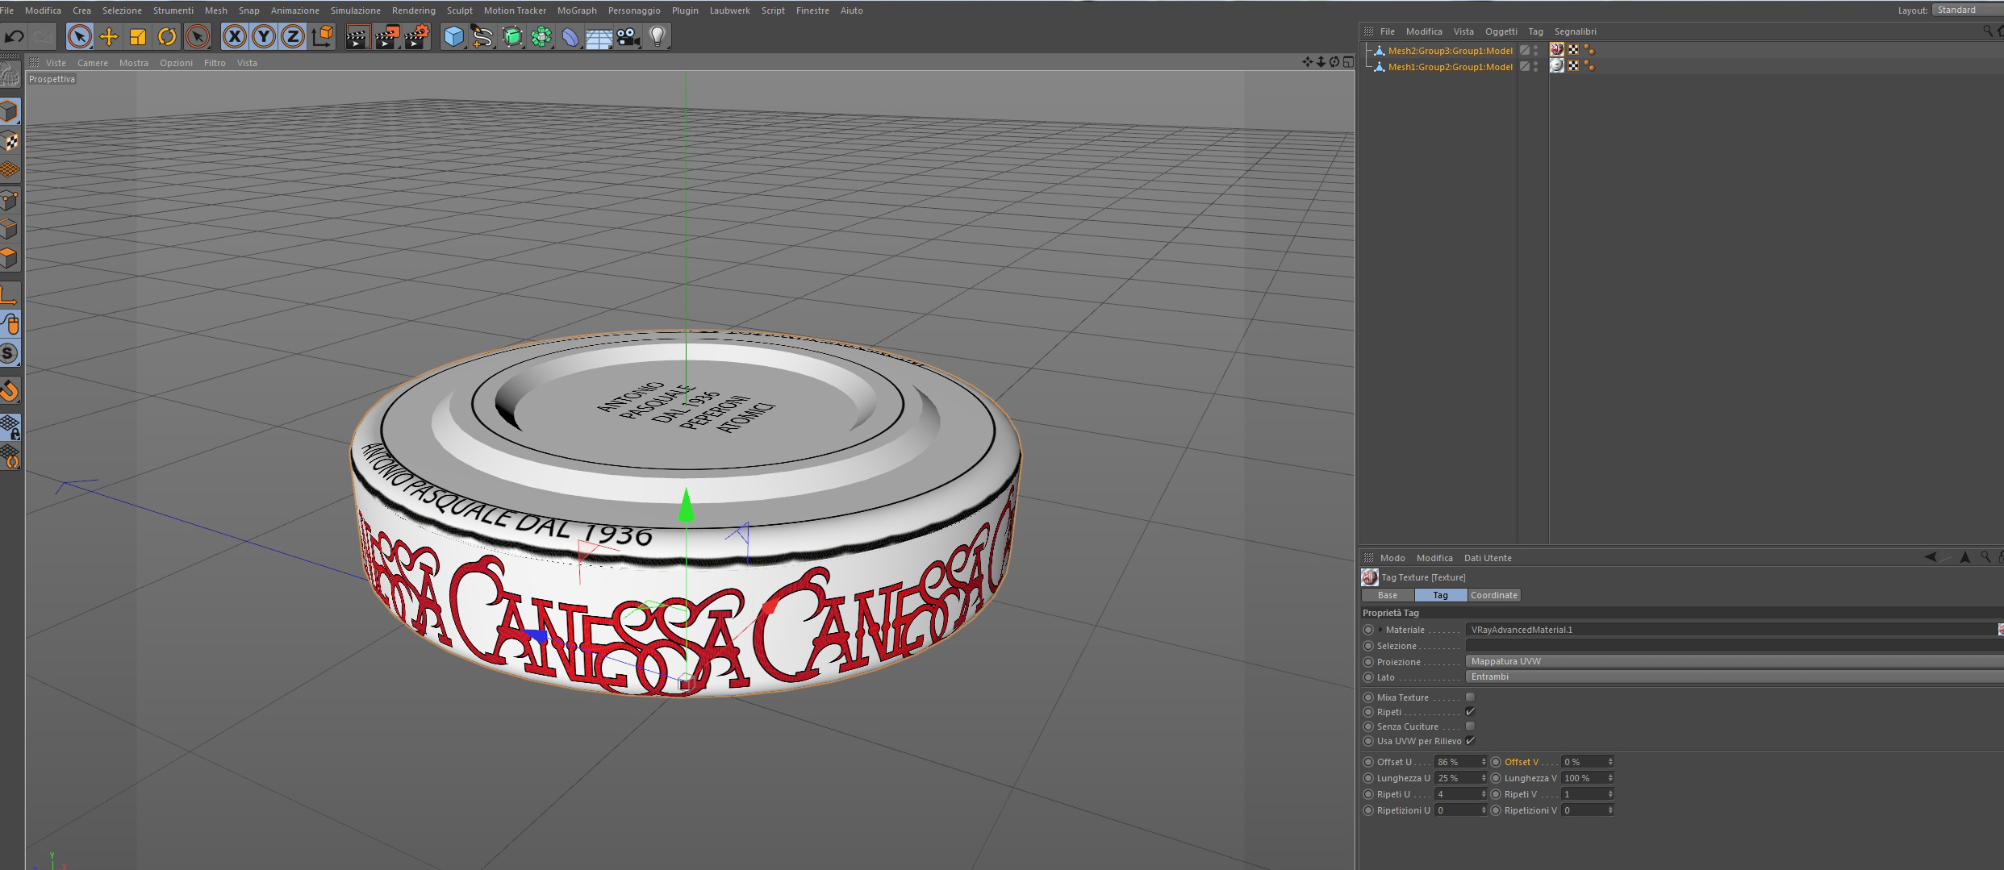
Task: Toggle visibility dots for Mesh1:Group2:Group1:Model
Action: tap(1535, 66)
